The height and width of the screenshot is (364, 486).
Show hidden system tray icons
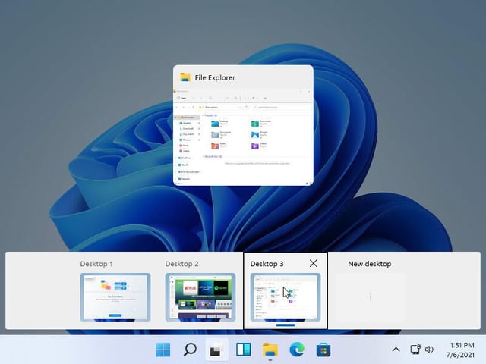tap(396, 350)
